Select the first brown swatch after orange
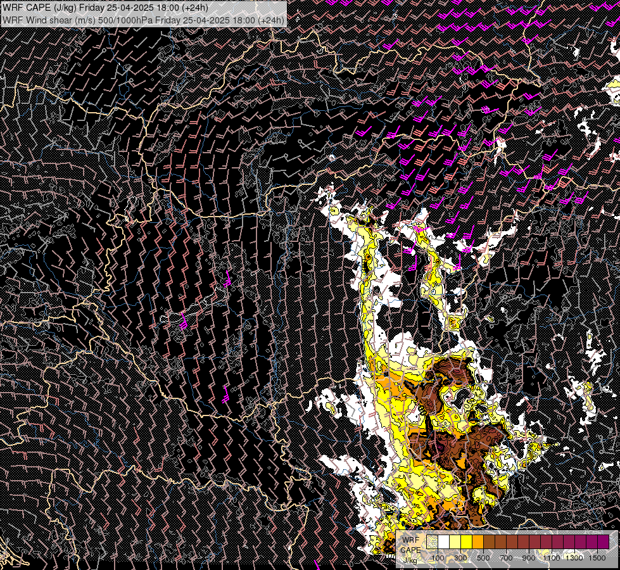The image size is (620, 570). 489,542
